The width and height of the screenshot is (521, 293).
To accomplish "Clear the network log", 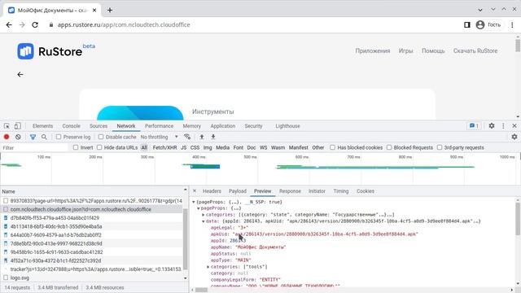I will 18,137.
